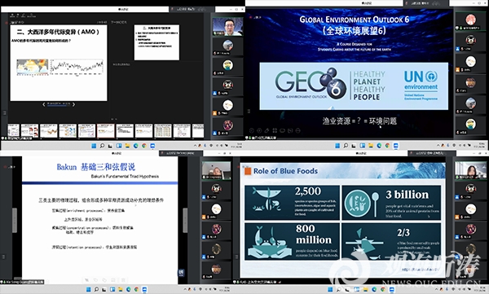The width and height of the screenshot is (489, 294).
Task: Click minion avatar tile beside AMO slide
Action: [x=227, y=66]
